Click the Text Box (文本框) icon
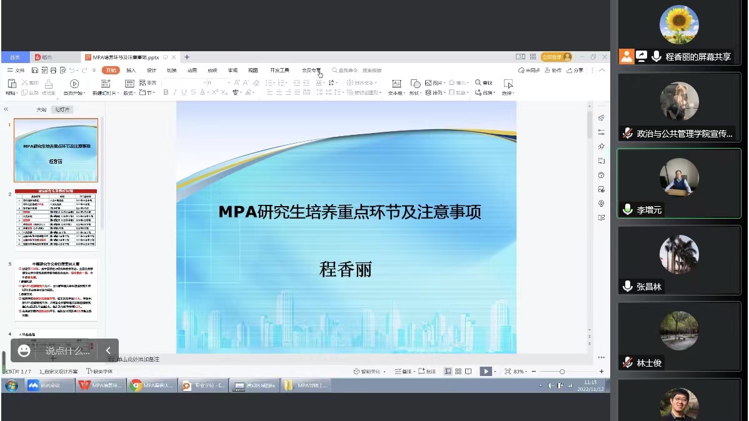 396,84
